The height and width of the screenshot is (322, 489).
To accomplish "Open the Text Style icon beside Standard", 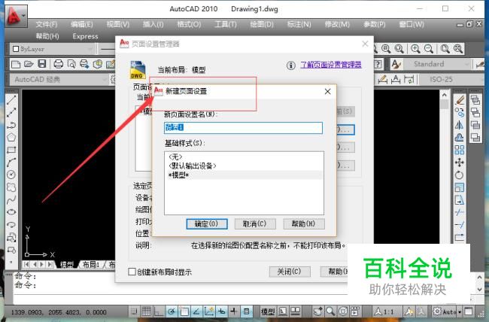I will click(x=396, y=64).
